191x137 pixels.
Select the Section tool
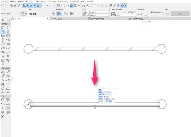[3, 104]
